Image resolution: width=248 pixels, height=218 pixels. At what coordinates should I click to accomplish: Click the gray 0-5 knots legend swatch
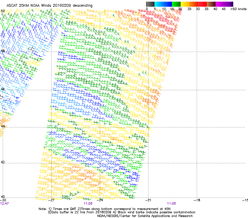click(150, 4)
